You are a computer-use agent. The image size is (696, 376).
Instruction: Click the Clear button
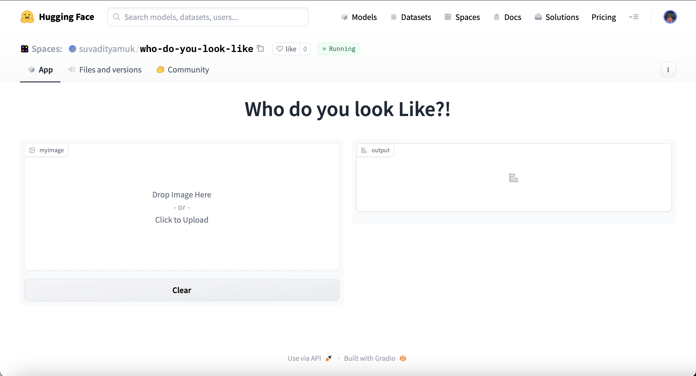point(182,290)
